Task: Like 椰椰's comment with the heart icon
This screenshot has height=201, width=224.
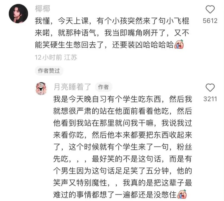Action: point(210,9)
